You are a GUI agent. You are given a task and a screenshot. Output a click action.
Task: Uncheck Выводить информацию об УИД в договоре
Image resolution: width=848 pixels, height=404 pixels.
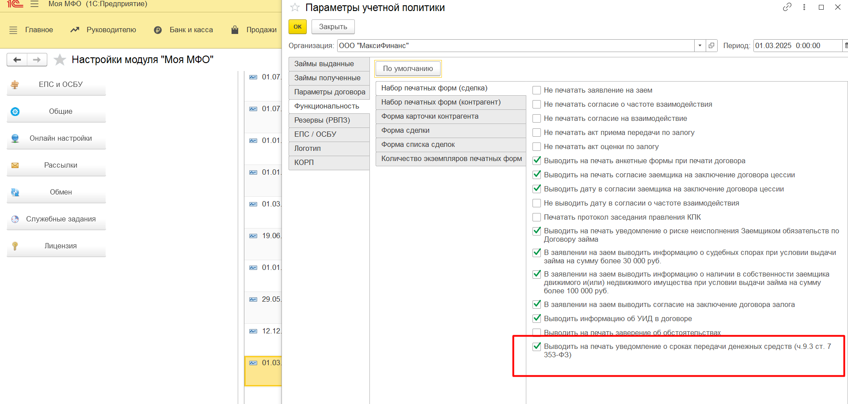tap(537, 318)
